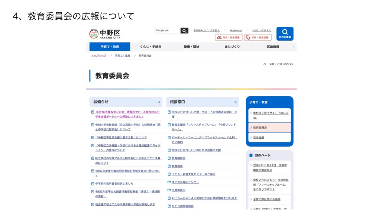Switch to the 区政情報 navigation tab
This screenshot has height=215, width=383.
pos(273,47)
